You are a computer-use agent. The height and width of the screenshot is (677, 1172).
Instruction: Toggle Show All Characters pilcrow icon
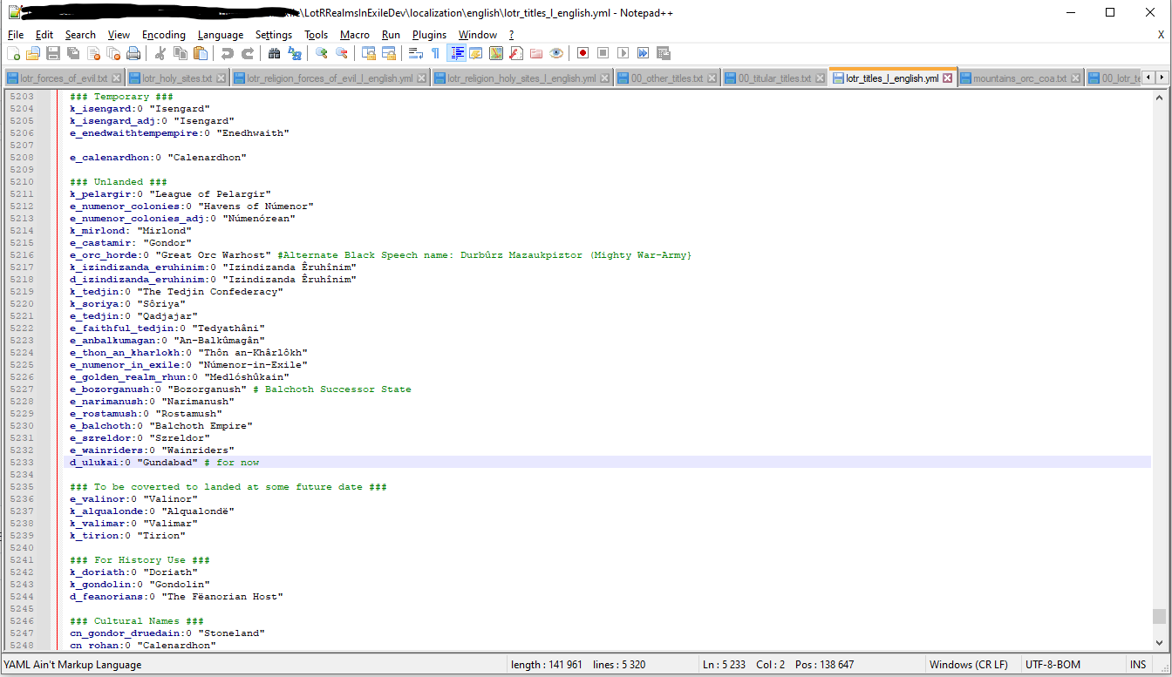[436, 53]
